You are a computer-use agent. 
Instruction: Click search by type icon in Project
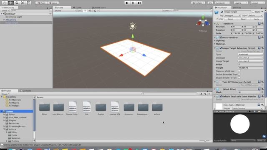point(201,94)
